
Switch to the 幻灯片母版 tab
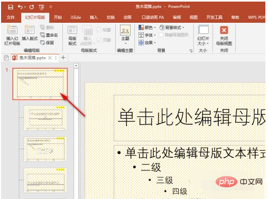pos(35,17)
